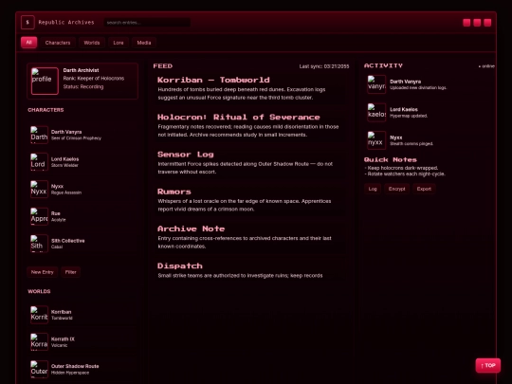
Task: Open Holocron: Ritual of Severance entry
Action: [250, 125]
